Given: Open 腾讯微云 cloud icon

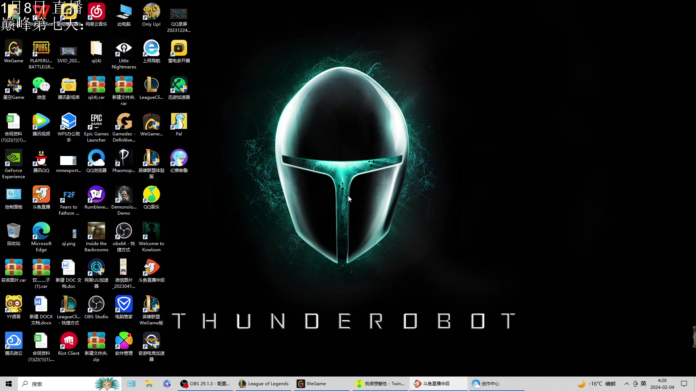Looking at the screenshot, I should point(14,344).
